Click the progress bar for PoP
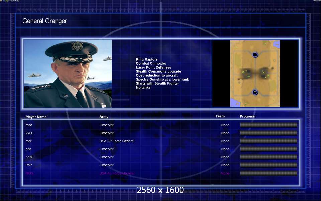This screenshot has width=321, height=201. tap(269, 165)
